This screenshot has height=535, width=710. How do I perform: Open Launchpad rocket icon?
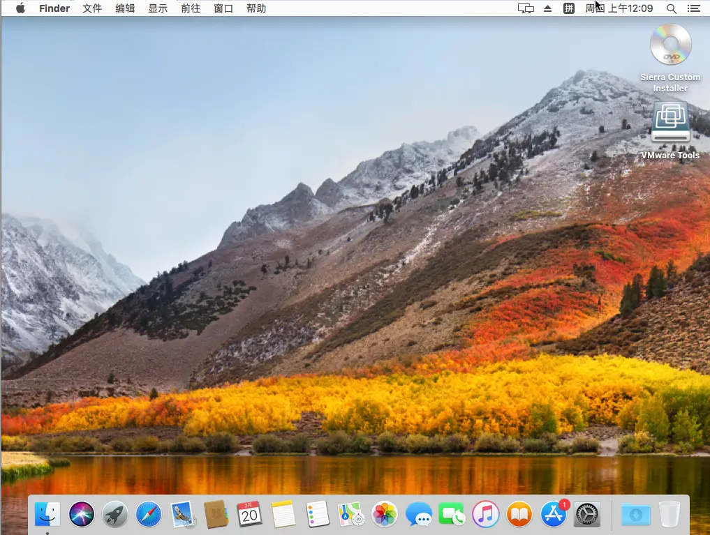point(115,514)
